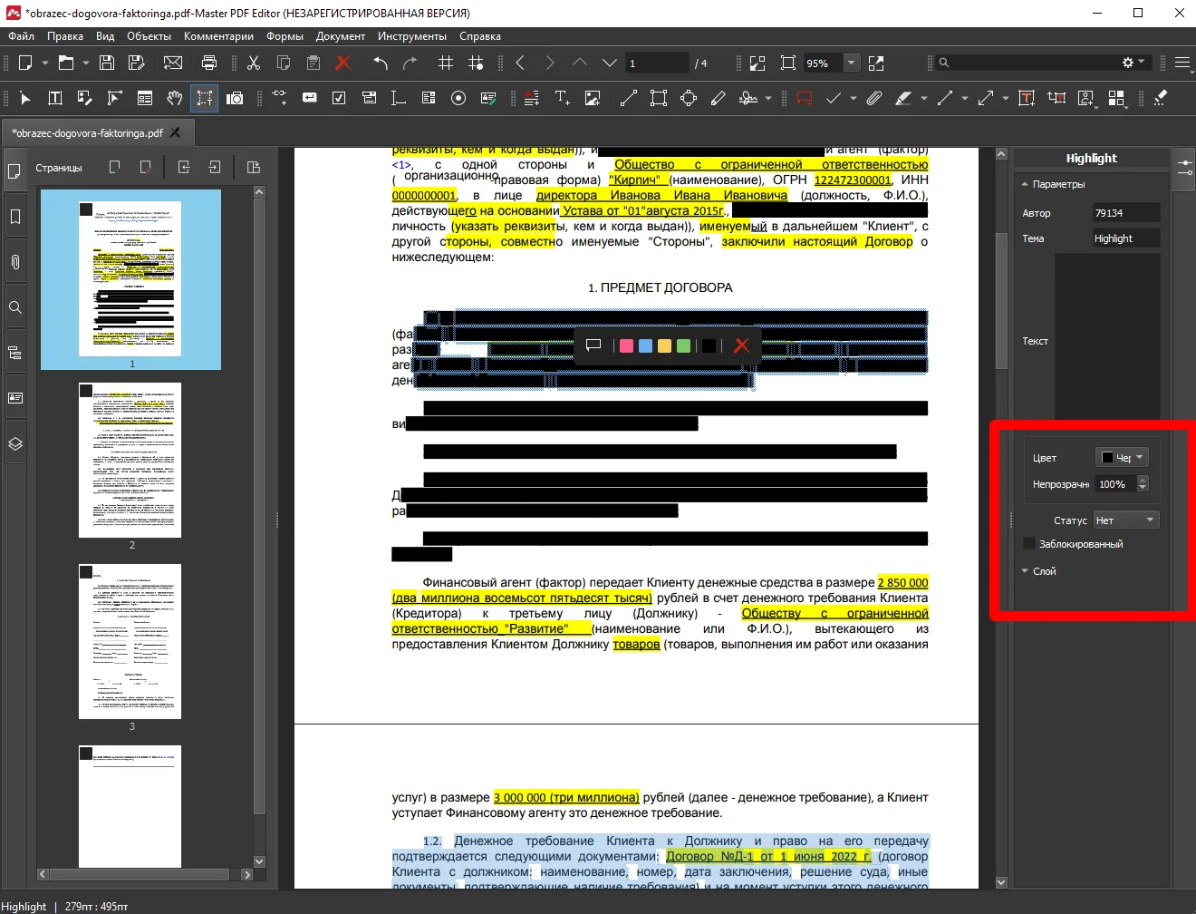Toggle the Заблокированный checkbox

[1029, 543]
